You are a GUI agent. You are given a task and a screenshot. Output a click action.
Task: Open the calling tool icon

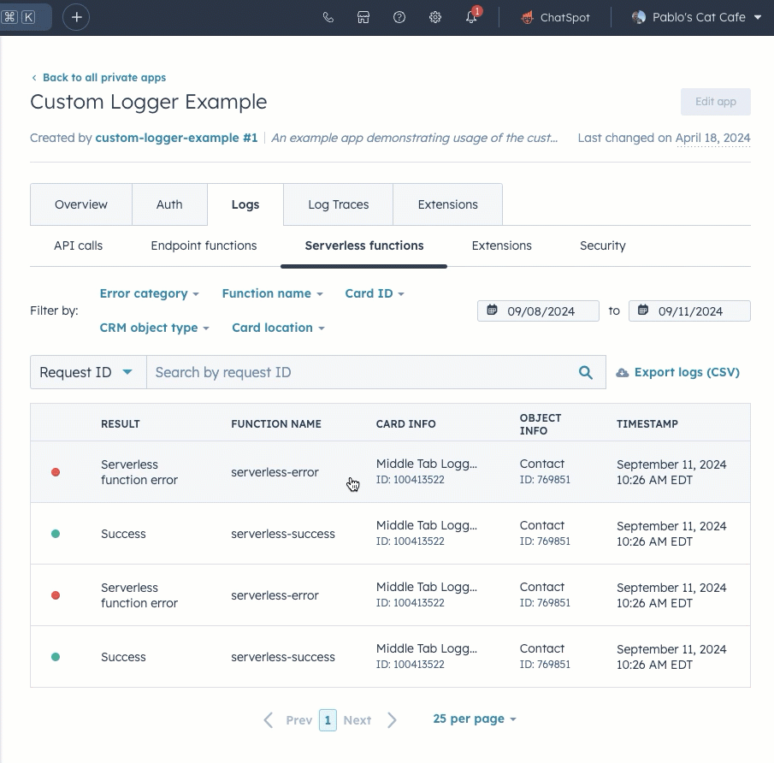pos(328,17)
